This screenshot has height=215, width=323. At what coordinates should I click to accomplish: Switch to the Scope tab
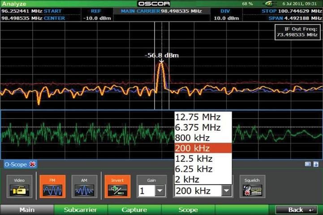(188, 210)
